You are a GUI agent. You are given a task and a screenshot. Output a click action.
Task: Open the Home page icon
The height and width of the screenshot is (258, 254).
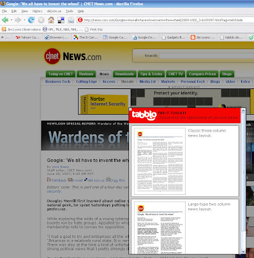pyautogui.click(x=51, y=20)
